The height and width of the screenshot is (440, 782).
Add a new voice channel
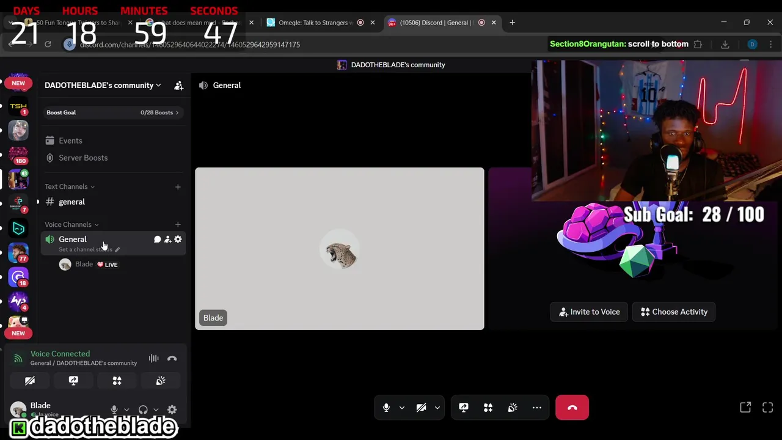(x=178, y=225)
